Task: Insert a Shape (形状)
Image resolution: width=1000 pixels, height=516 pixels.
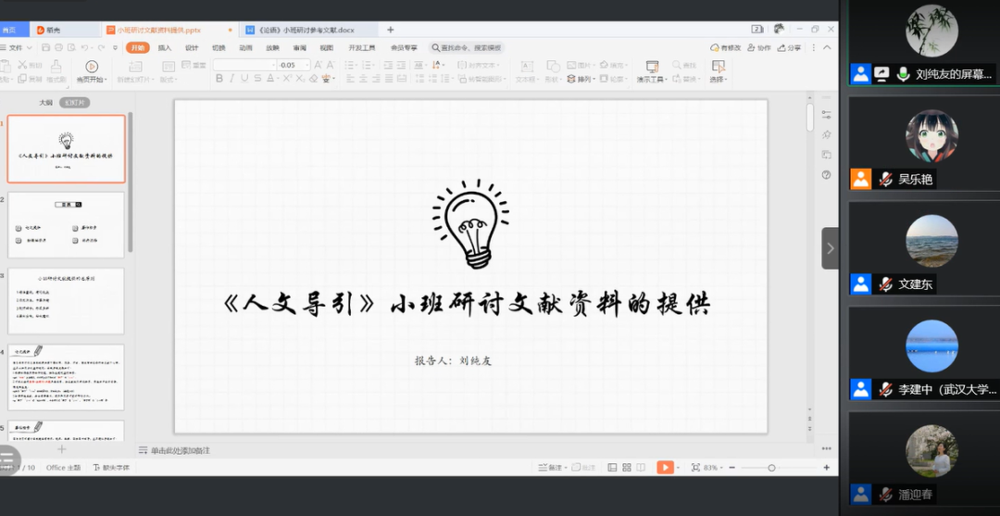Action: 553,72
